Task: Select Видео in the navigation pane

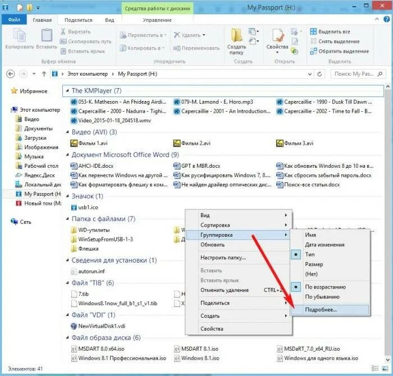Action: point(28,119)
